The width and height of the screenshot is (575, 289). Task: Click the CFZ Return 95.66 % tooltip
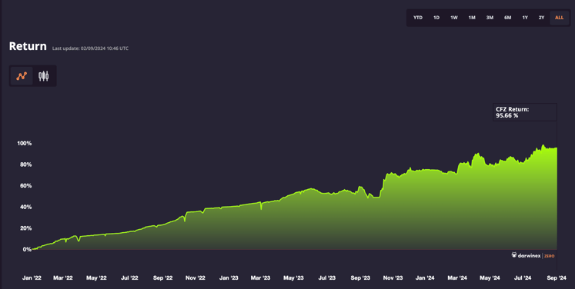[525, 112]
